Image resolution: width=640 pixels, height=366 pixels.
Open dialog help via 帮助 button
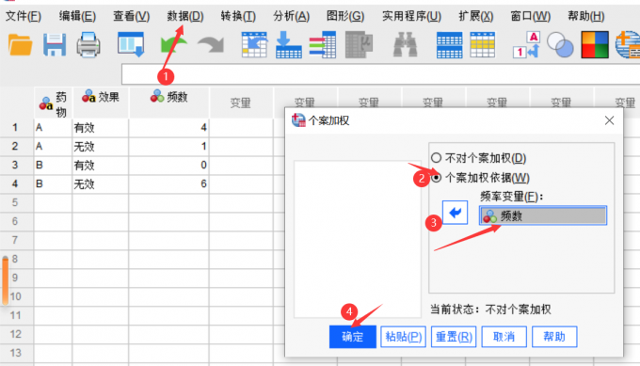(x=554, y=337)
